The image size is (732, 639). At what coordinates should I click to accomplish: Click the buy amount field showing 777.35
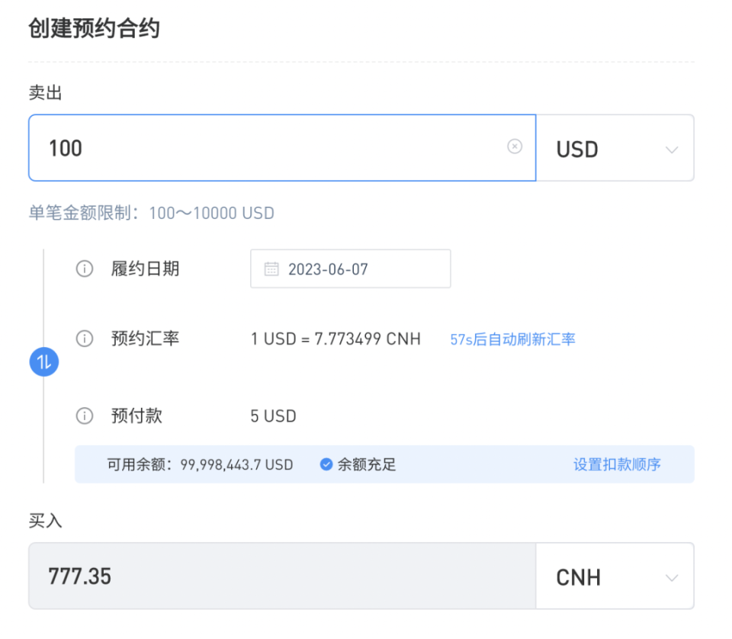(x=282, y=576)
